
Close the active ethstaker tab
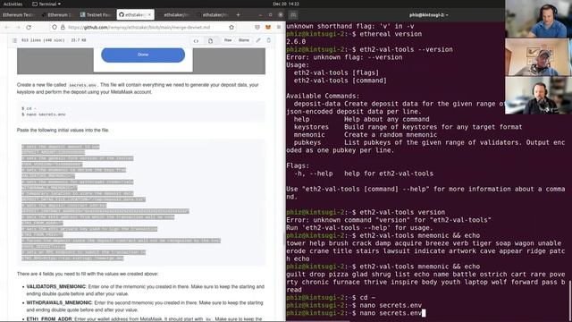(149, 15)
